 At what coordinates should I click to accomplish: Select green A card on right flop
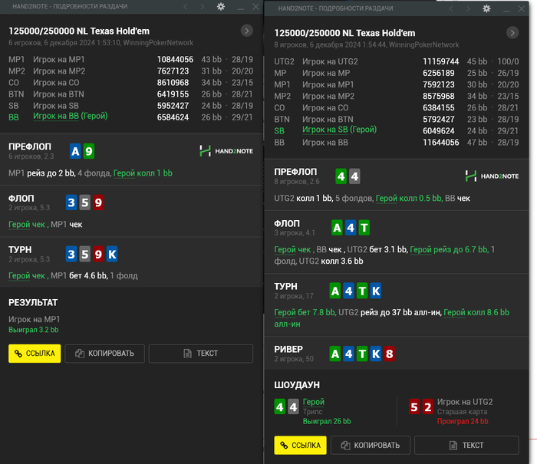coord(337,228)
